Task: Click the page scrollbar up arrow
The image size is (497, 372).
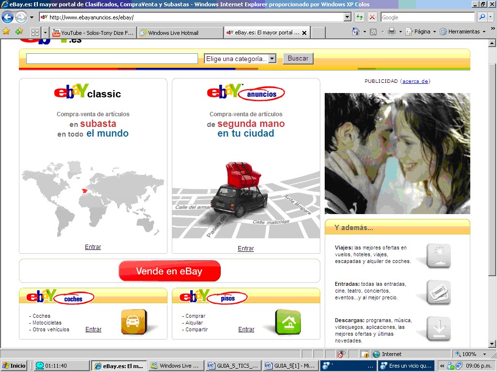Action: (492, 43)
